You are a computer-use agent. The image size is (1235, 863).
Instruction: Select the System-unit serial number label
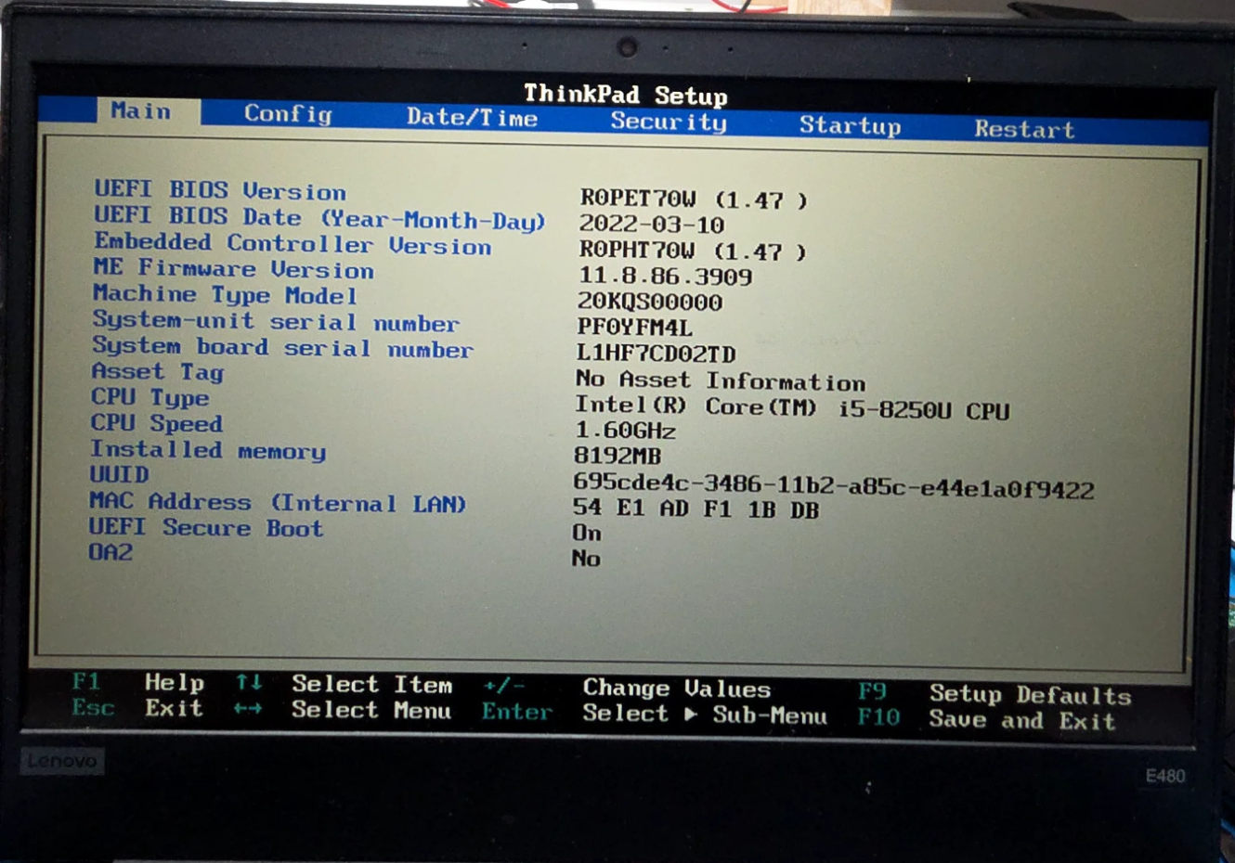(276, 321)
